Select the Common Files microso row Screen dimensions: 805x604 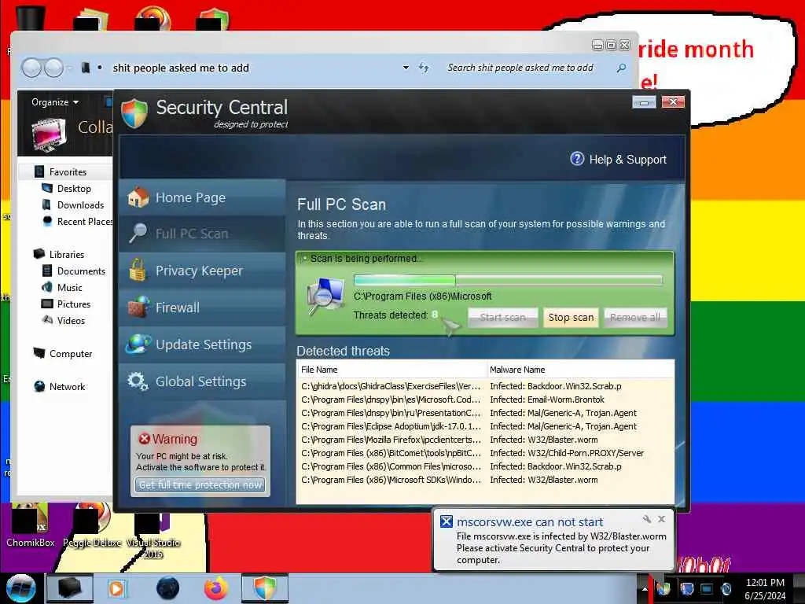pyautogui.click(x=485, y=466)
